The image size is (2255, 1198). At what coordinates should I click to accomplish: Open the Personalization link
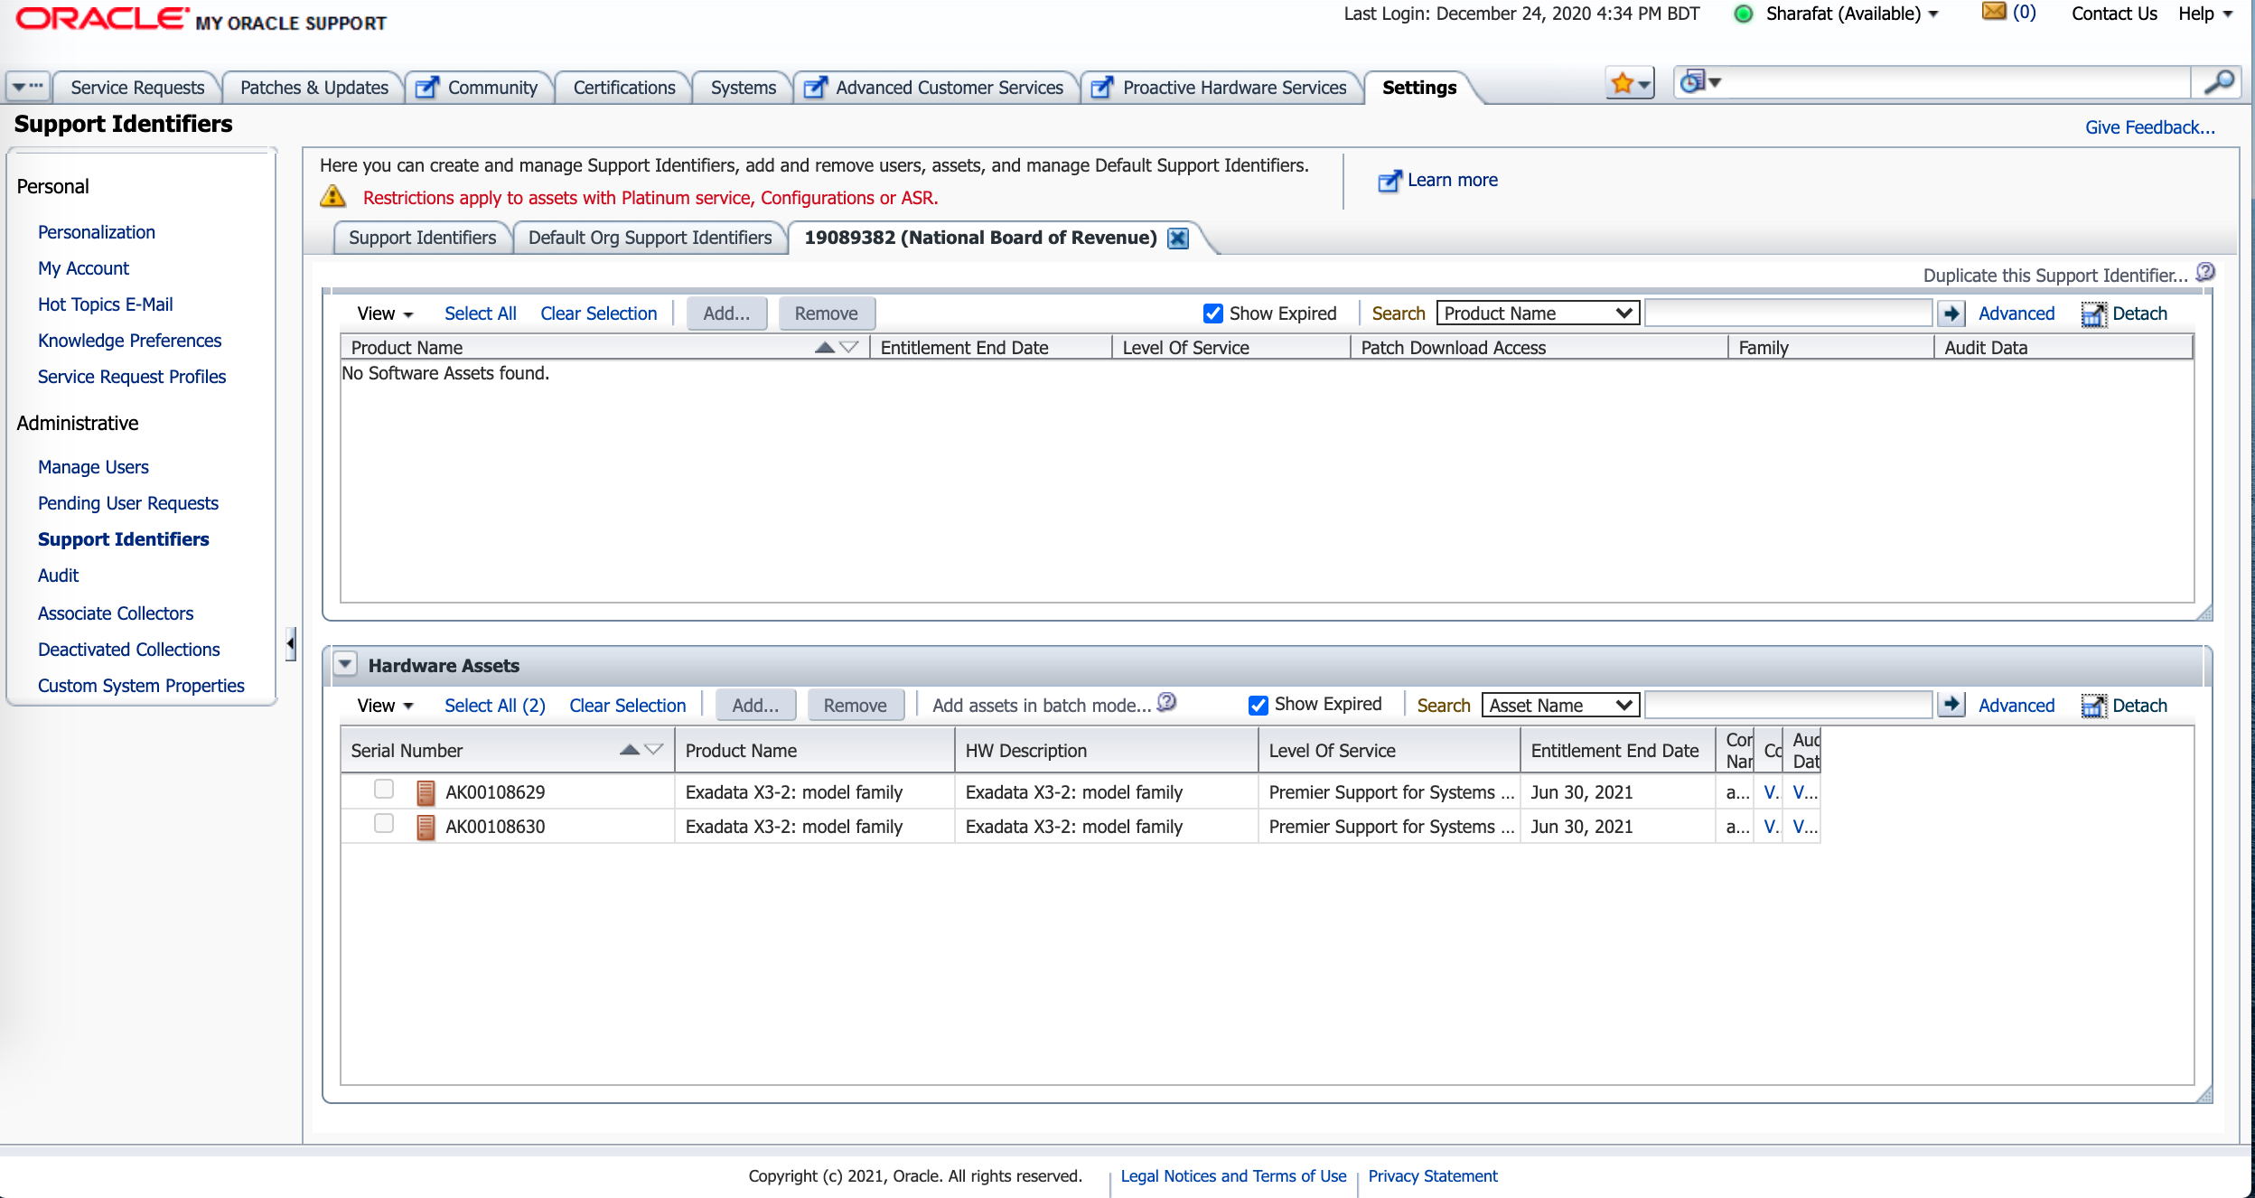97,232
